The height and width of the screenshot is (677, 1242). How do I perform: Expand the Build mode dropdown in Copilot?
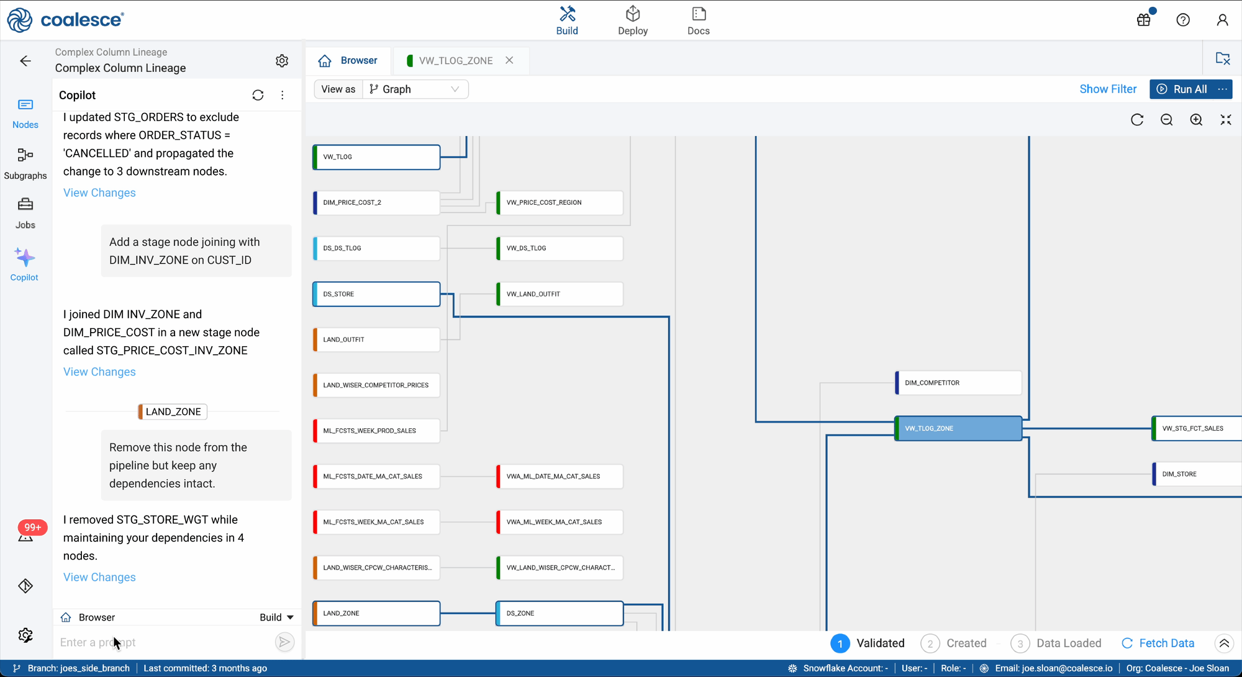tap(276, 617)
